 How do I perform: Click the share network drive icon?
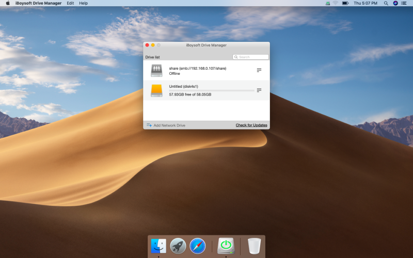pos(156,70)
